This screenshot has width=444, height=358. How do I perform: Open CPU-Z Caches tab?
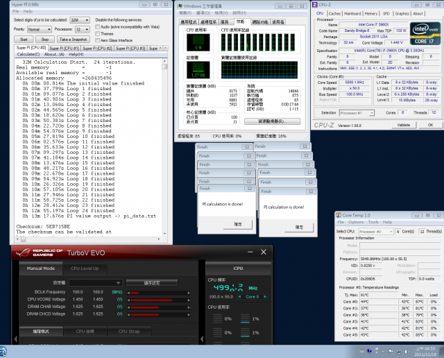tap(334, 14)
